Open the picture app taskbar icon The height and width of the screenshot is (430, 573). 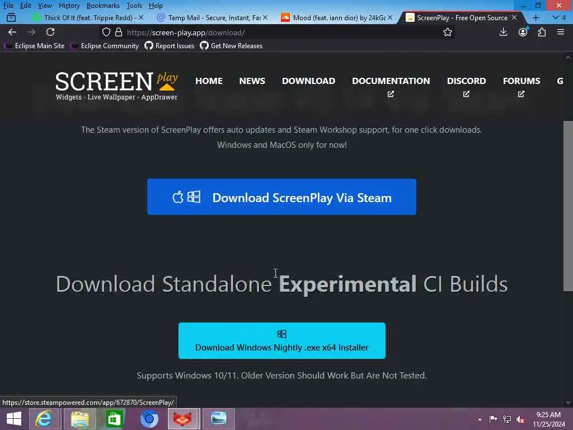219,419
